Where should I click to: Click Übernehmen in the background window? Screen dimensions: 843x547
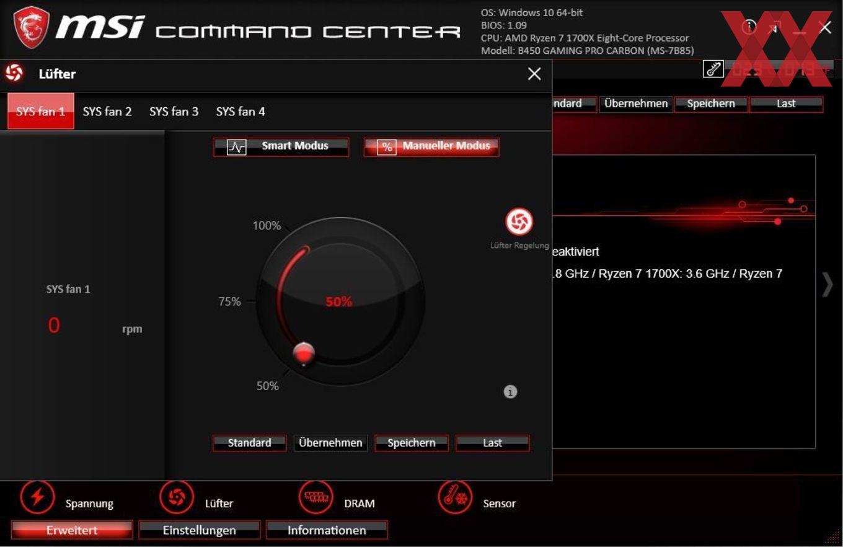pos(636,104)
